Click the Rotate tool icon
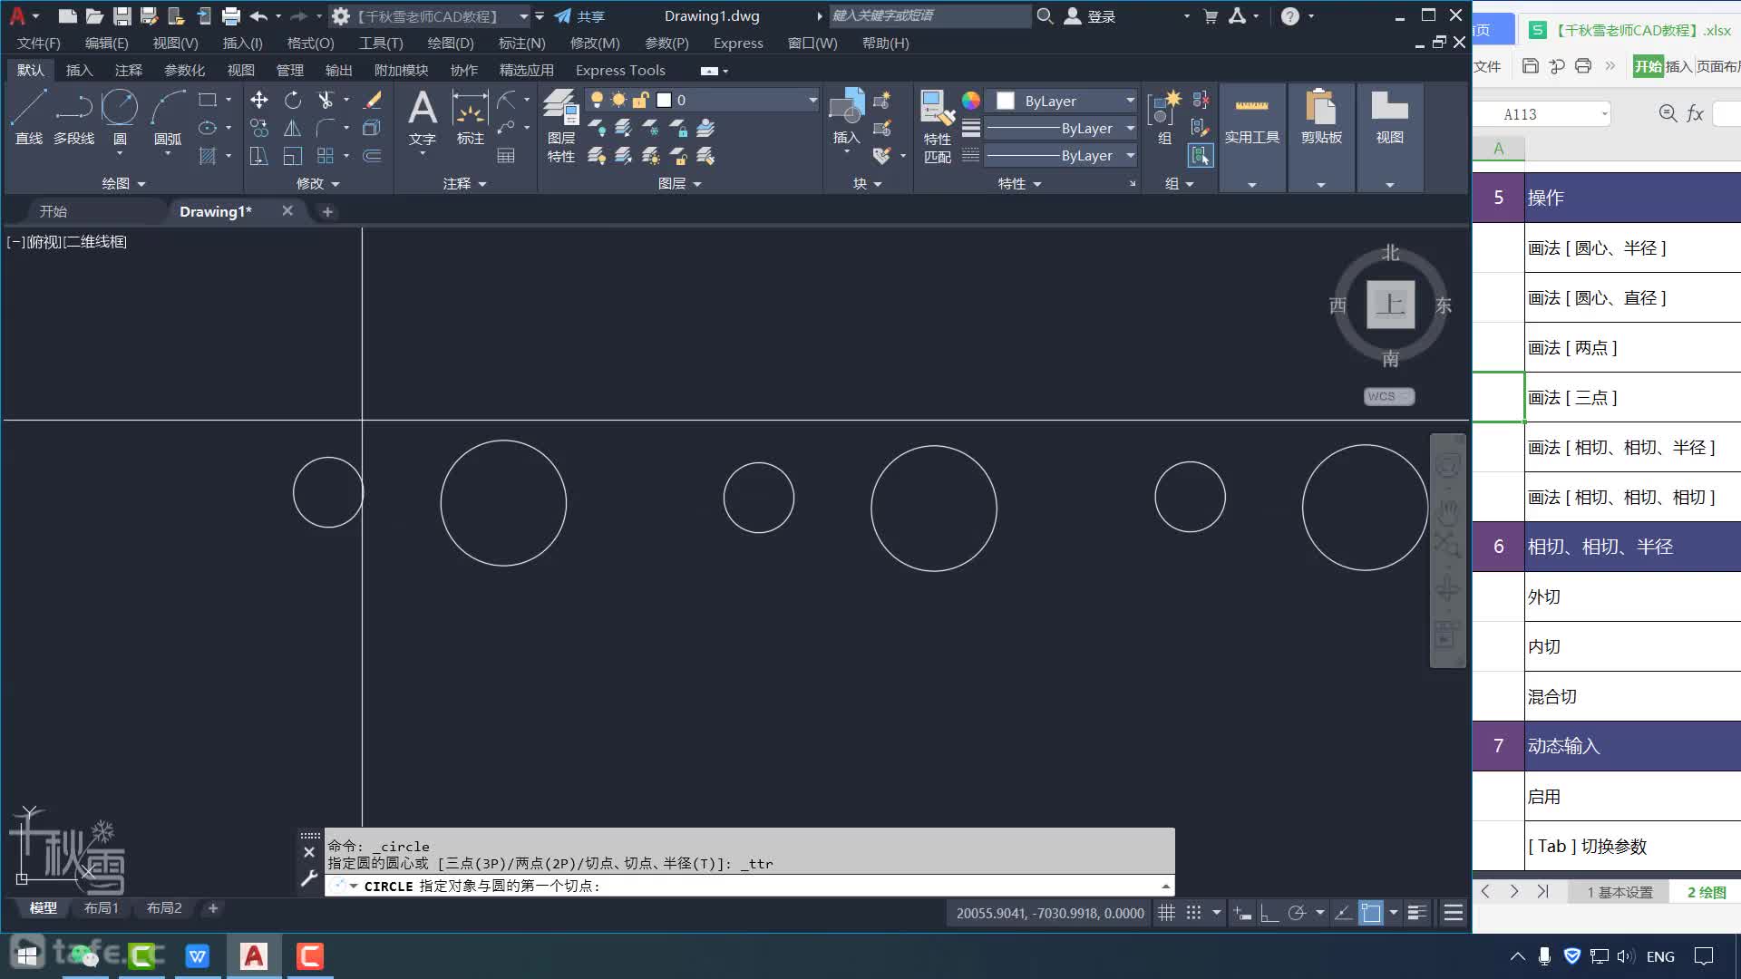The height and width of the screenshot is (979, 1741). 292,100
